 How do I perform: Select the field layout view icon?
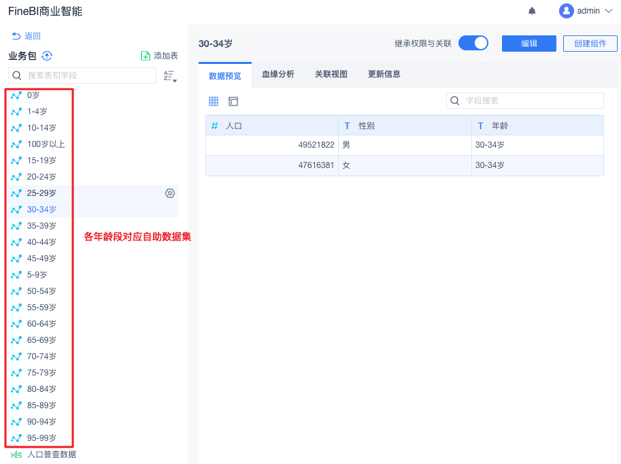(x=233, y=101)
